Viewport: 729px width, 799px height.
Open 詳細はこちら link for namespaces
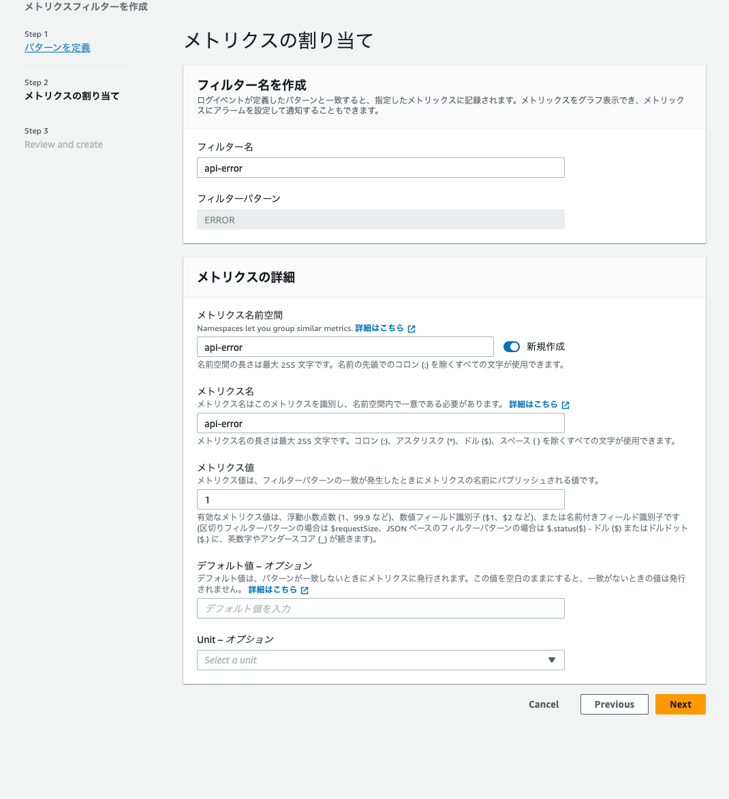coord(379,328)
